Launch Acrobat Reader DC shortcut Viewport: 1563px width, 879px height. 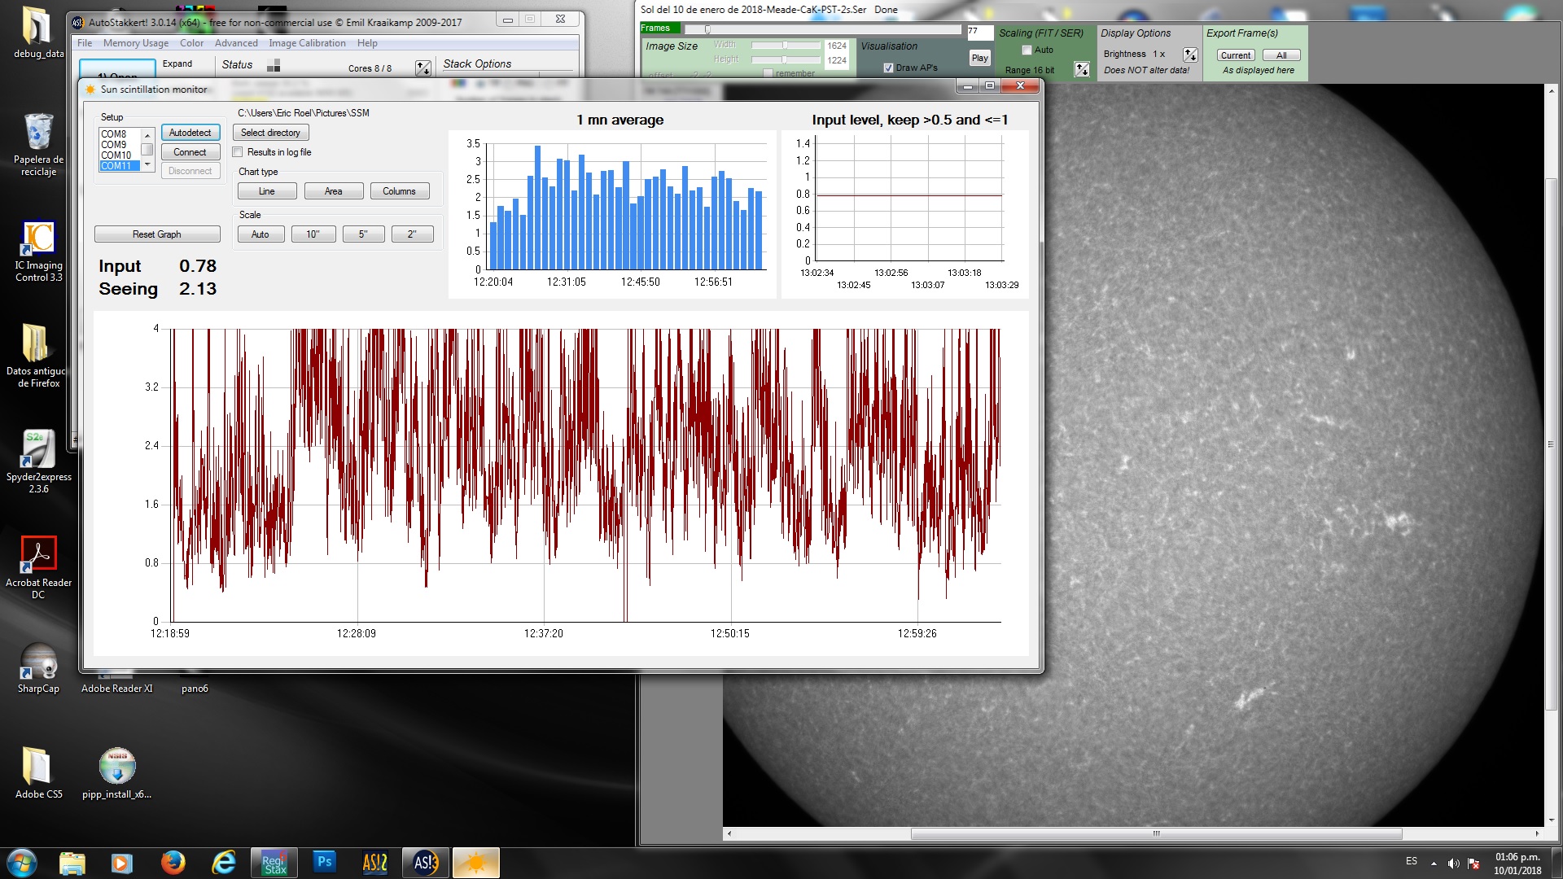pos(38,566)
